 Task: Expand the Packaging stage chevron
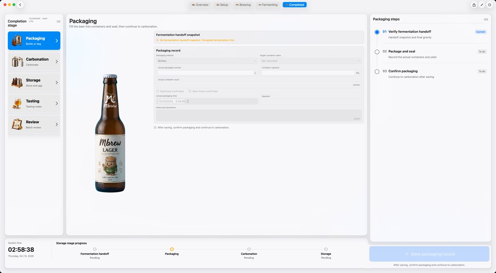point(57,41)
